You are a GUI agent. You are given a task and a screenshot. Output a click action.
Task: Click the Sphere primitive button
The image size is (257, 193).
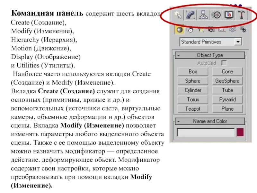point(193,81)
